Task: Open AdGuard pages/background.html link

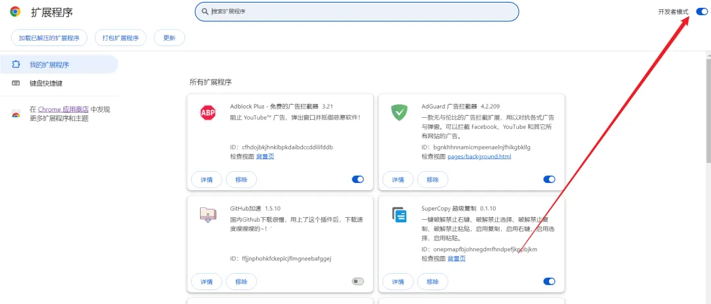Action: 479,157
